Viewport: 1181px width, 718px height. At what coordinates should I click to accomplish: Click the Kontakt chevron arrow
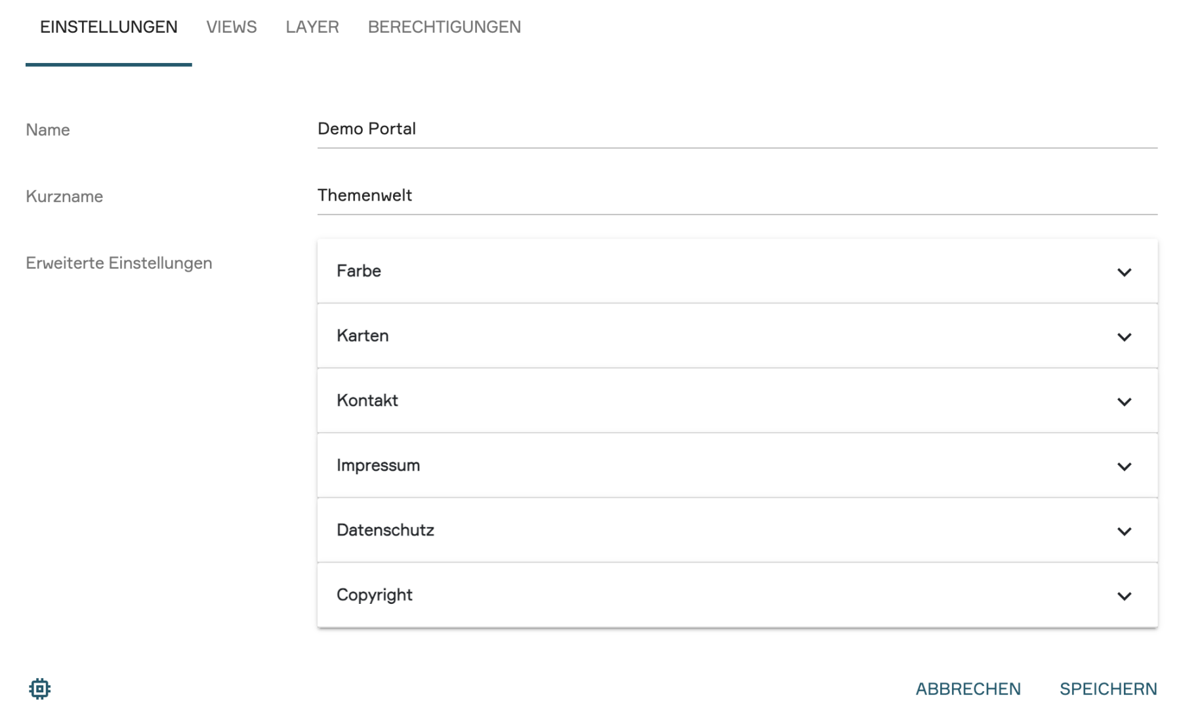click(x=1124, y=402)
